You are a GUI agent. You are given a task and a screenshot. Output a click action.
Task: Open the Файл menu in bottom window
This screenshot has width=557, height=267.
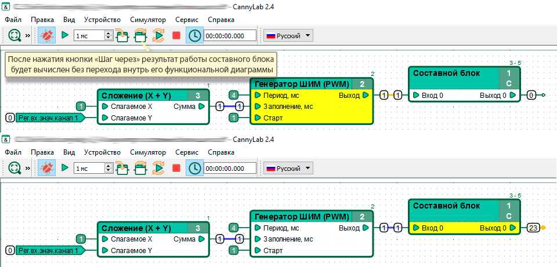coord(13,152)
